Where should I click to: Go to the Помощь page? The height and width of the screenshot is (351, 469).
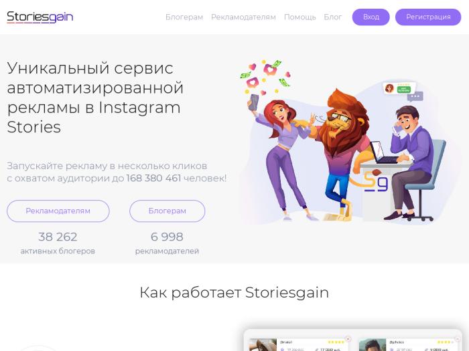click(300, 17)
